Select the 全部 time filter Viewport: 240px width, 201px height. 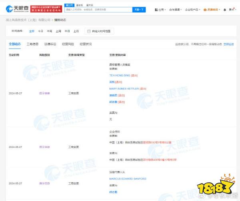[x=31, y=31]
